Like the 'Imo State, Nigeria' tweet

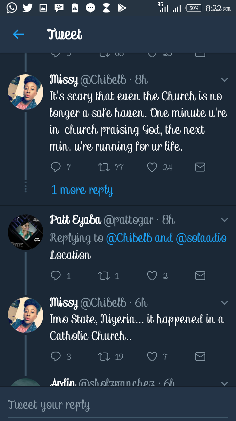pyautogui.click(x=152, y=357)
